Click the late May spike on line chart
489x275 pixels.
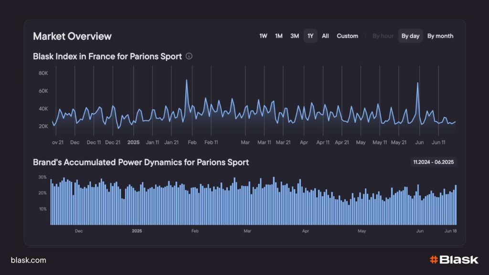coord(418,84)
